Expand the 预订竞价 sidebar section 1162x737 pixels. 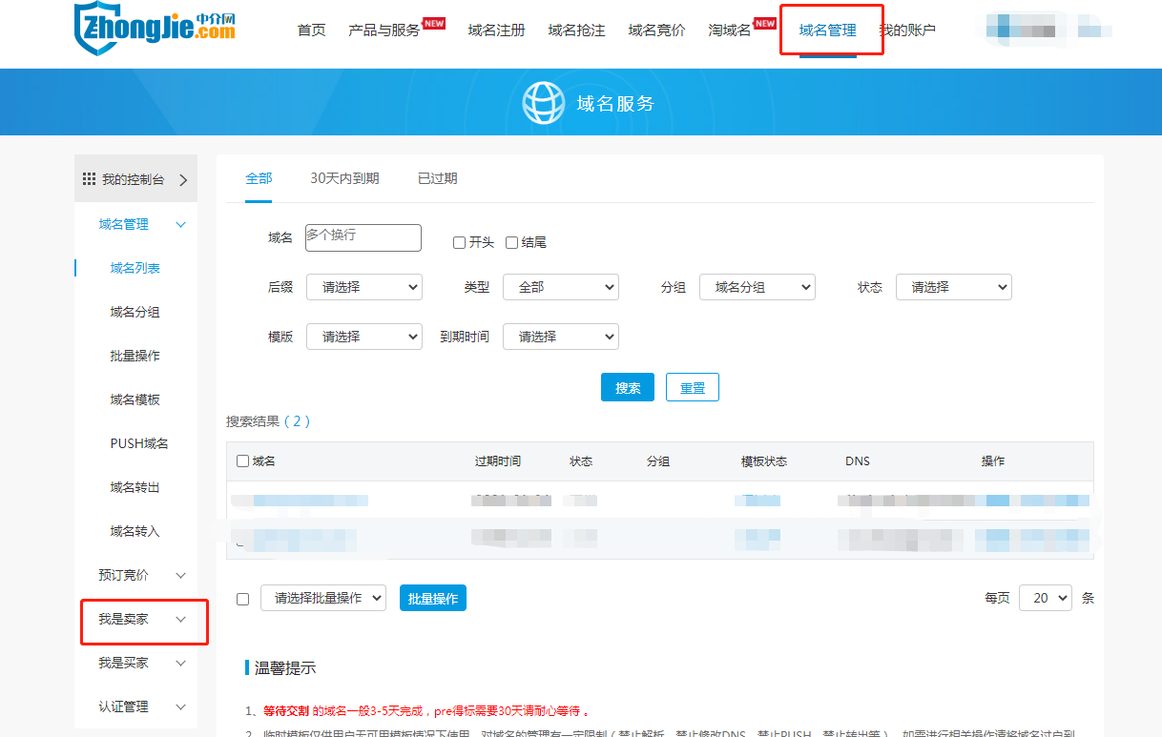(x=180, y=576)
